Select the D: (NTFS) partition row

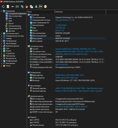67,123
